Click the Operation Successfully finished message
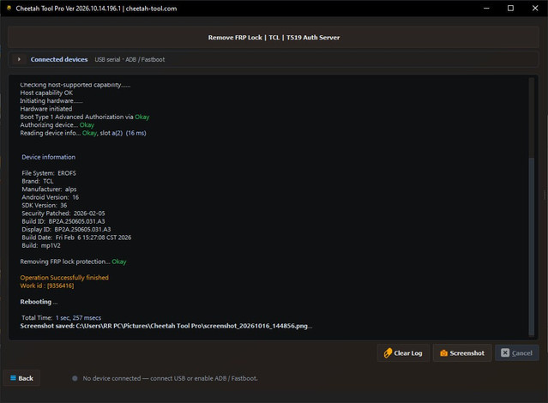 (64, 278)
